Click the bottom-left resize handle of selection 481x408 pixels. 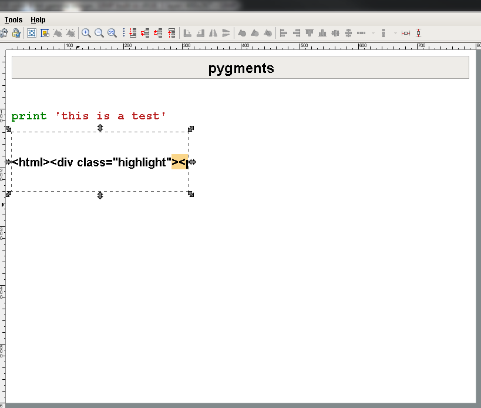click(8, 194)
